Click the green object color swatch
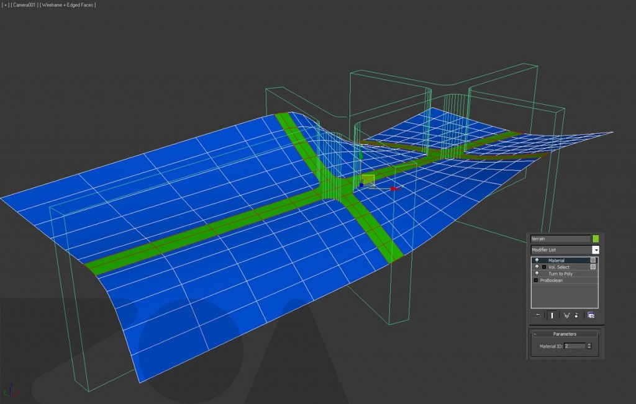 pyautogui.click(x=596, y=239)
